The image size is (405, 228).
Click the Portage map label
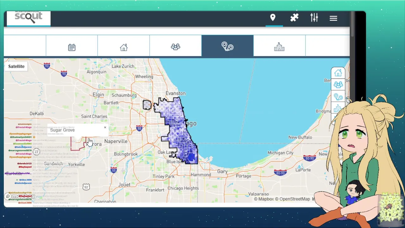243,176
